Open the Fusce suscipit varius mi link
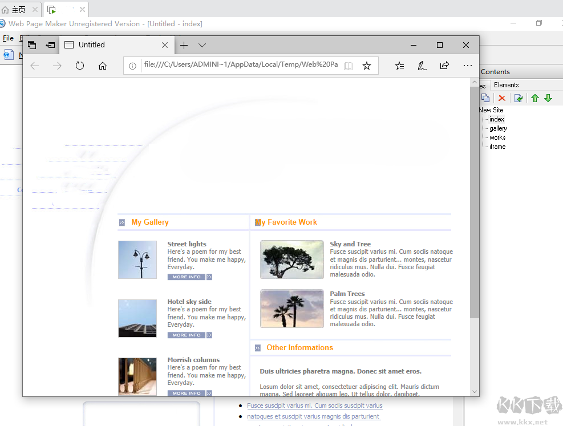This screenshot has width=563, height=426. (x=314, y=405)
